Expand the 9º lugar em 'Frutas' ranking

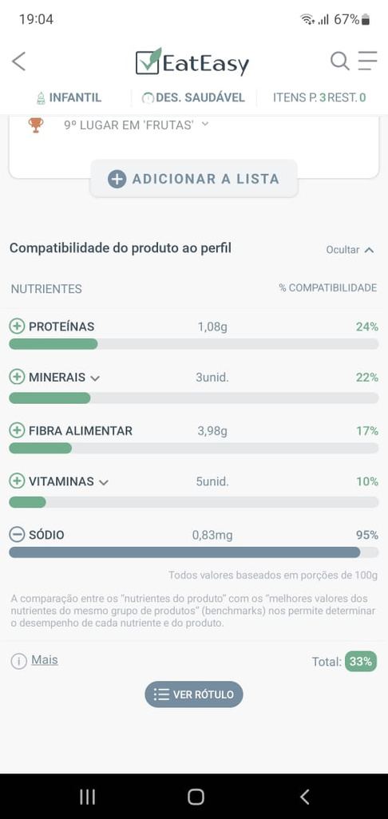[x=136, y=125]
